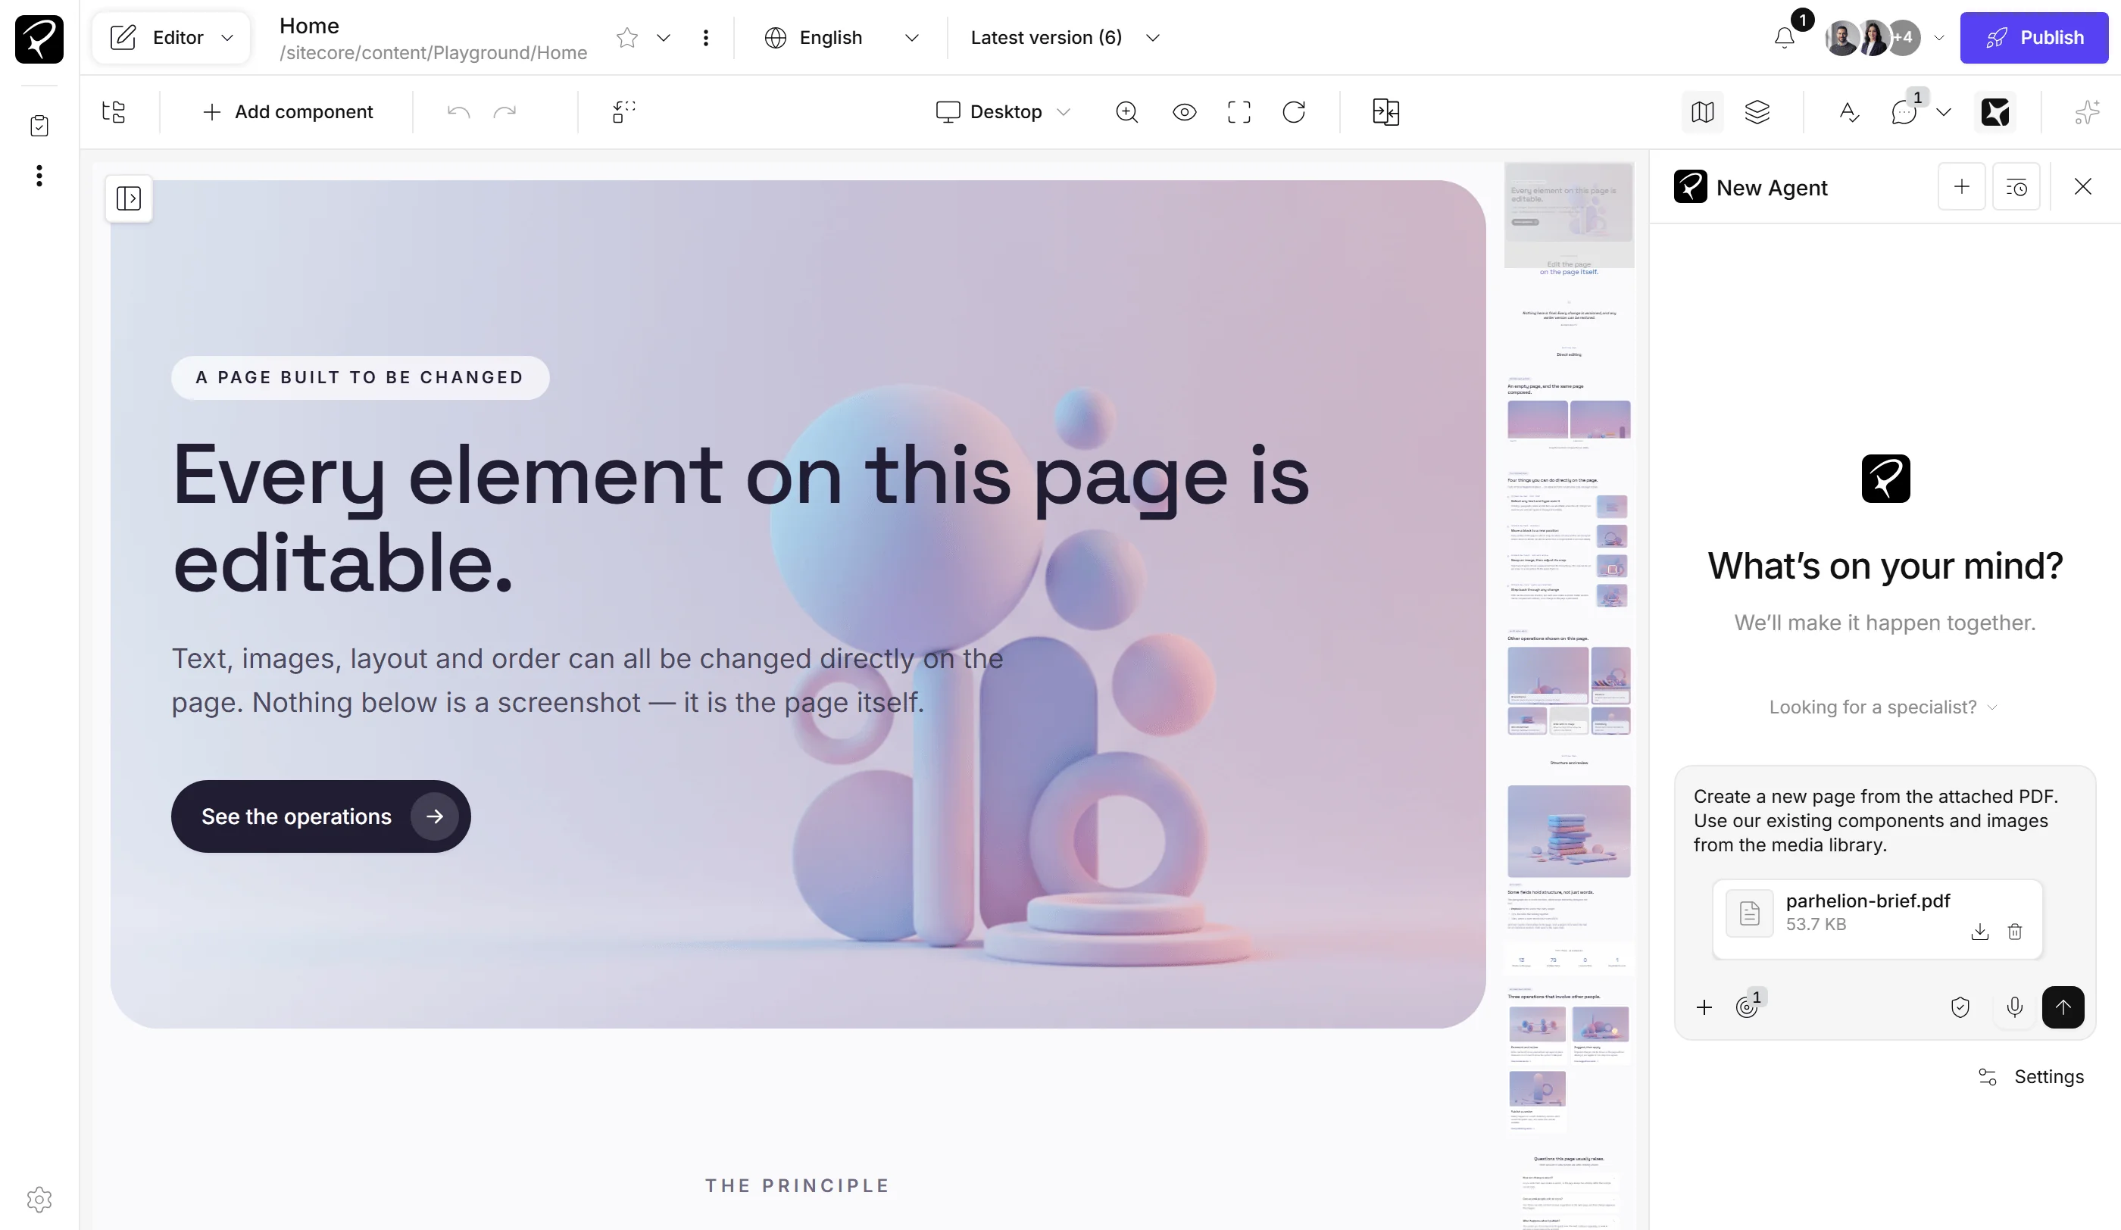
Task: Click the redo arrow
Action: [505, 112]
